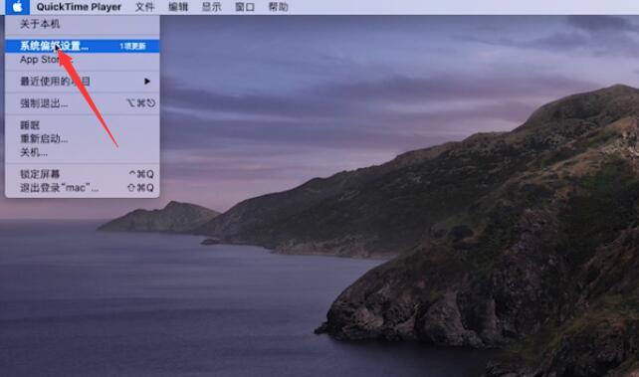Select 重新启动… from the Apple menu

(82, 139)
